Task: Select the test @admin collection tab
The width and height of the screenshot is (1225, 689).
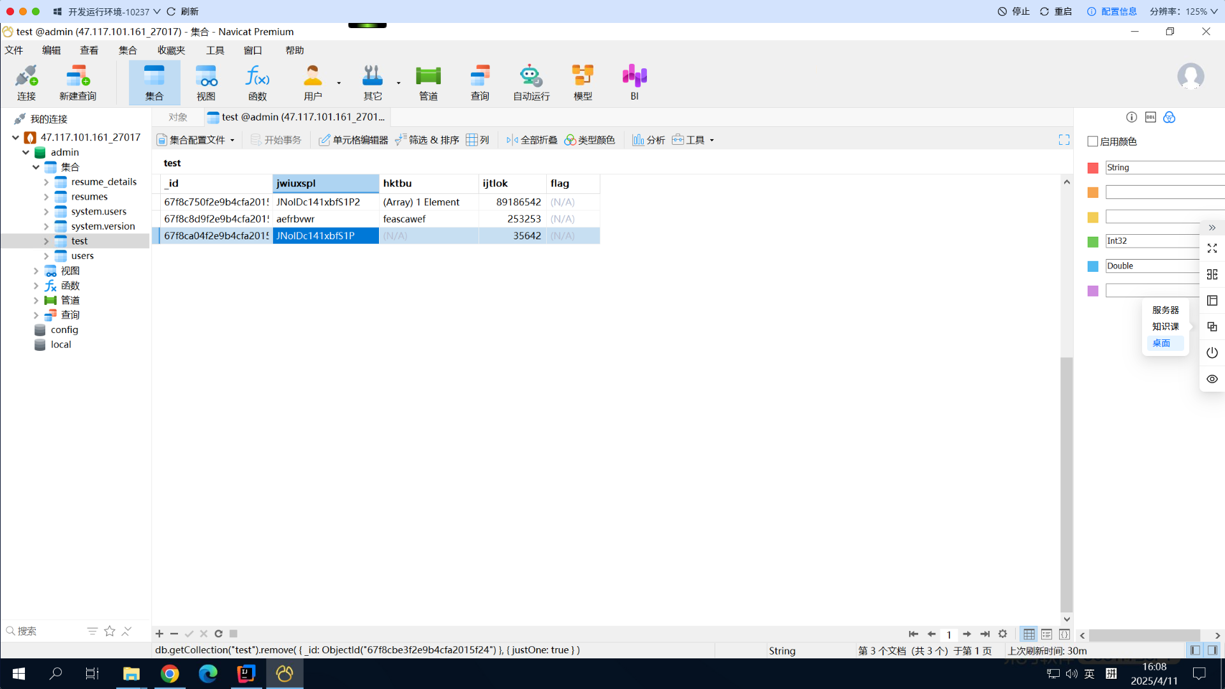Action: tap(297, 117)
